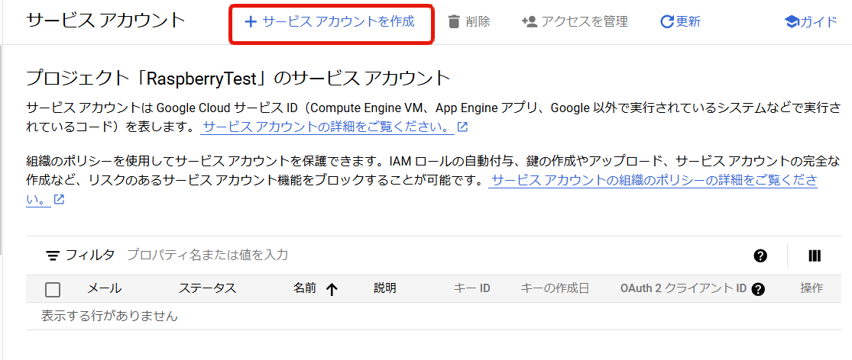Click the サービス アカウントを作成 button
This screenshot has width=852, height=360.
click(x=330, y=22)
